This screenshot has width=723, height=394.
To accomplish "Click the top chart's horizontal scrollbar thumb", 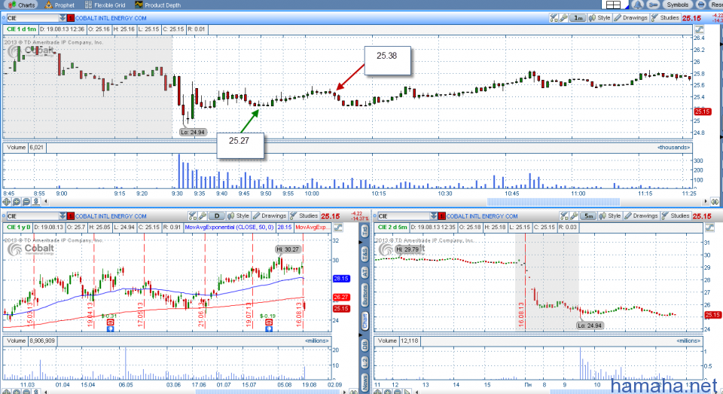I will [x=554, y=202].
